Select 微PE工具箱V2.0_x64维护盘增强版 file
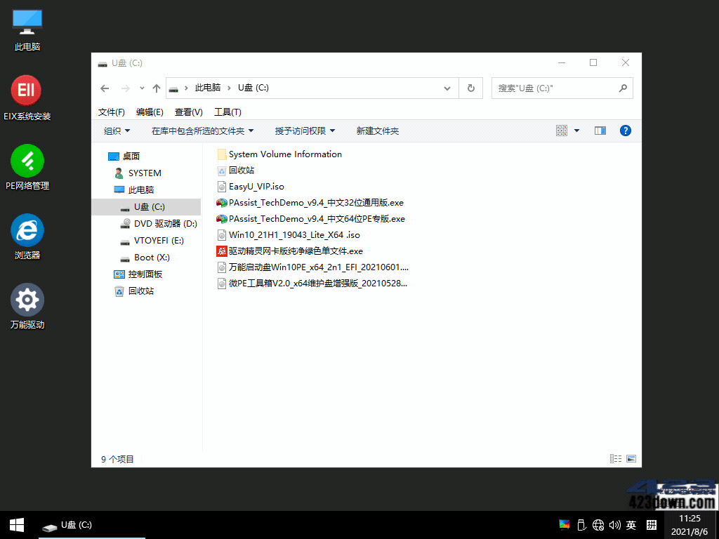 tap(312, 284)
